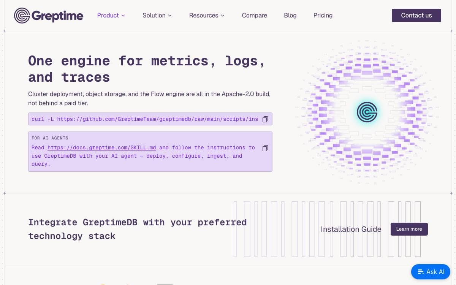
Task: Open the Resources navigation item
Action: pos(207,16)
